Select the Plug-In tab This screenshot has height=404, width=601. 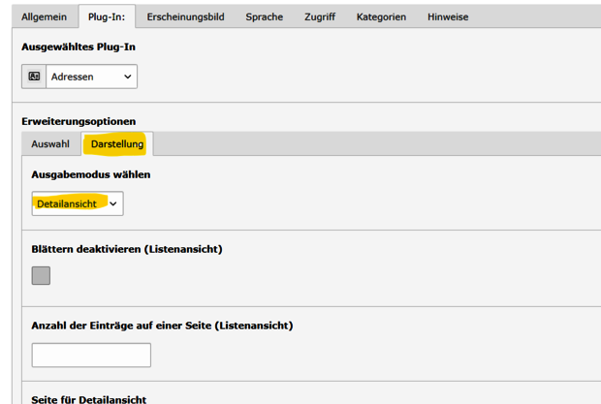(x=107, y=17)
